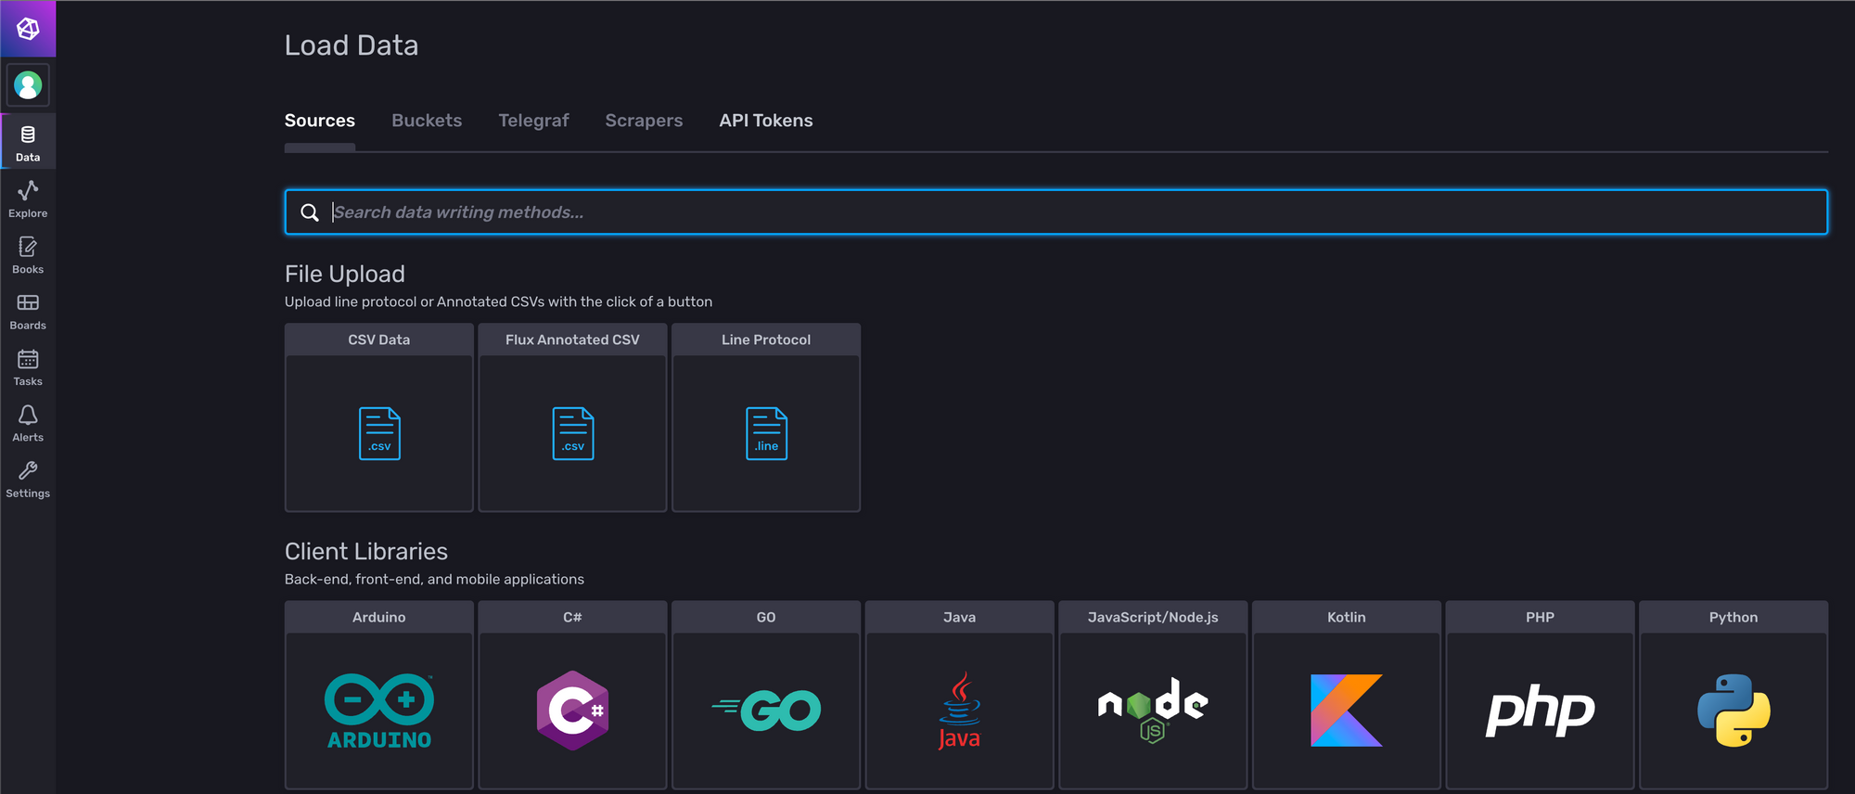Choose the Arduino client library logo
This screenshot has height=794, width=1855.
(379, 711)
